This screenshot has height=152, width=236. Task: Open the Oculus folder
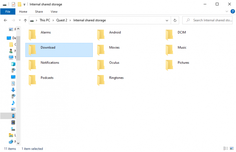click(110, 63)
